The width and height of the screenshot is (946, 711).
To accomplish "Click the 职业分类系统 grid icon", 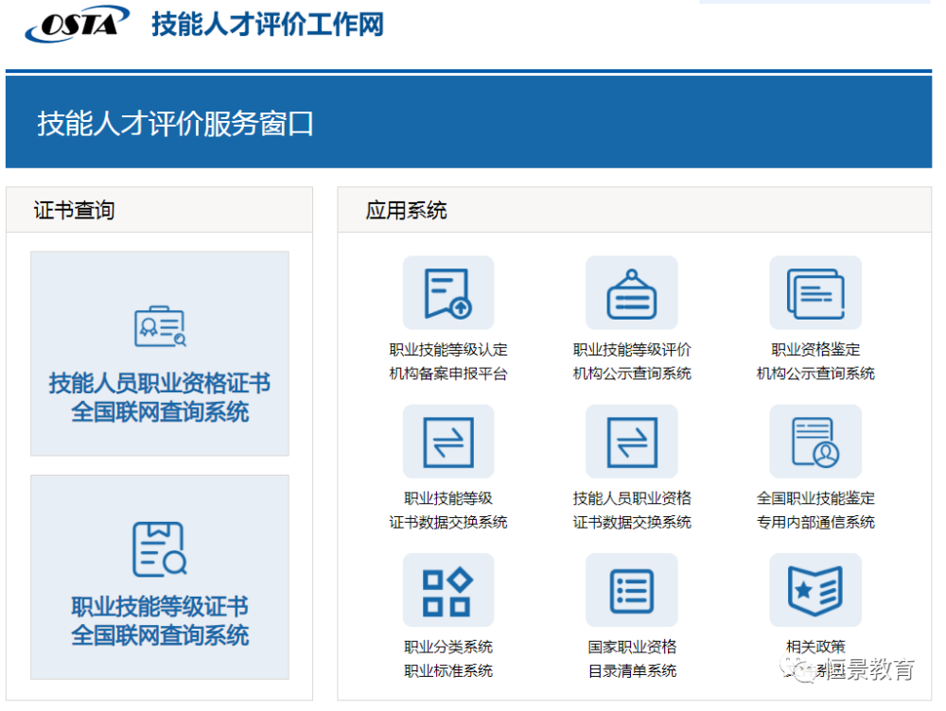I will pos(448,590).
